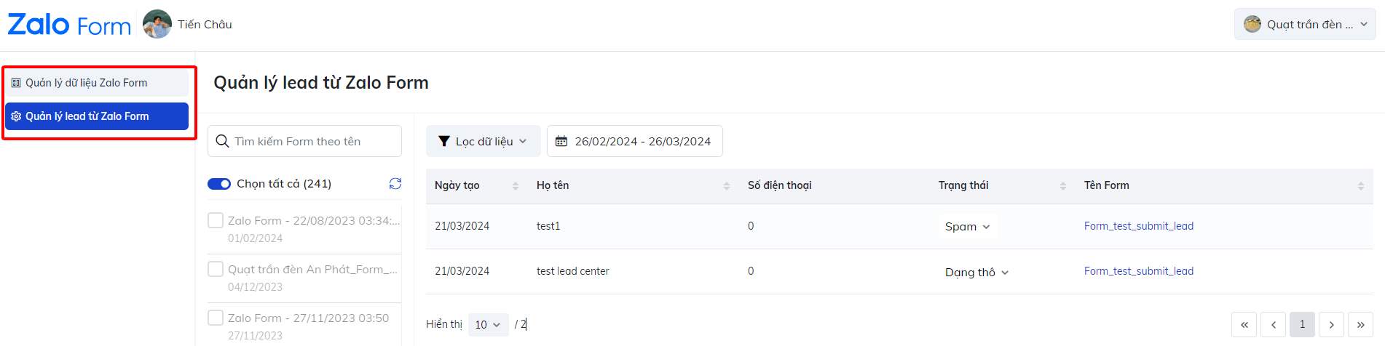The height and width of the screenshot is (346, 1385).
Task: Go to the next page
Action: 1331,324
